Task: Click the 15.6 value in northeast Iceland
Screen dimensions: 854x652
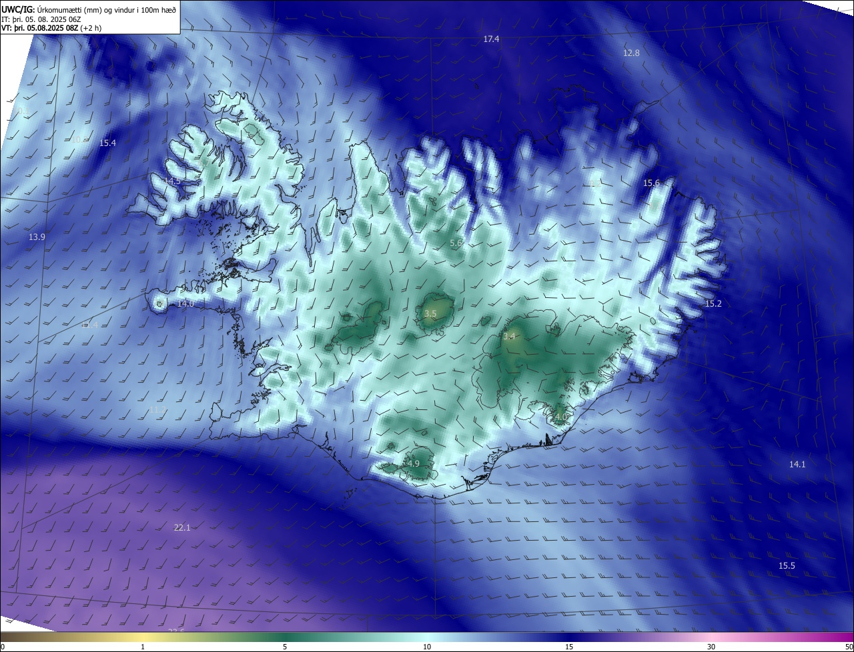Action: [x=651, y=183]
